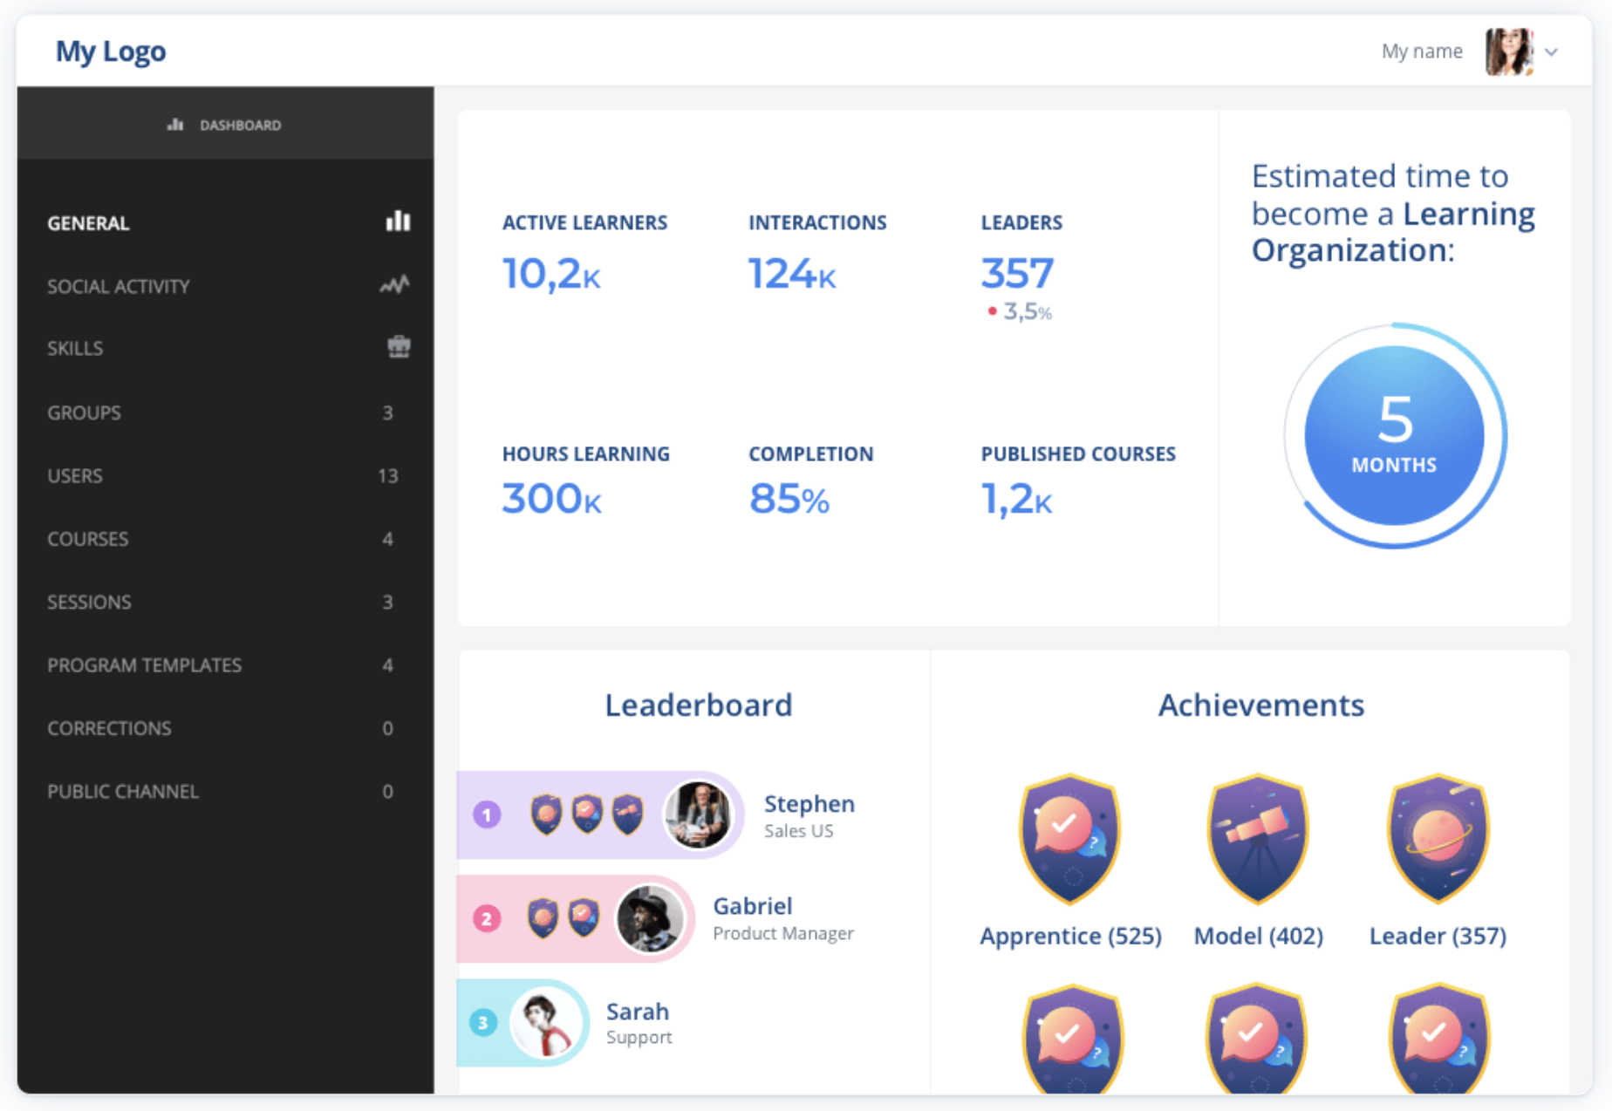Click the Skills briefcase icon
Screen dimensions: 1612x1111
399,347
